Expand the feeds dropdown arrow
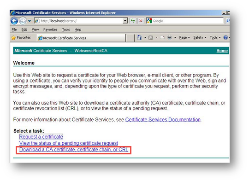 click(157, 38)
